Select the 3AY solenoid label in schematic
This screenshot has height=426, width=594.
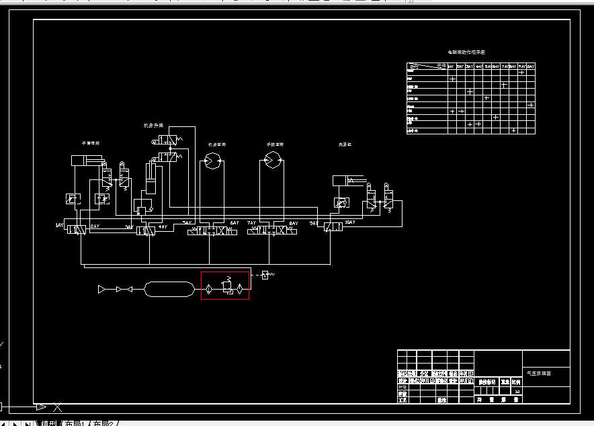pyautogui.click(x=129, y=227)
